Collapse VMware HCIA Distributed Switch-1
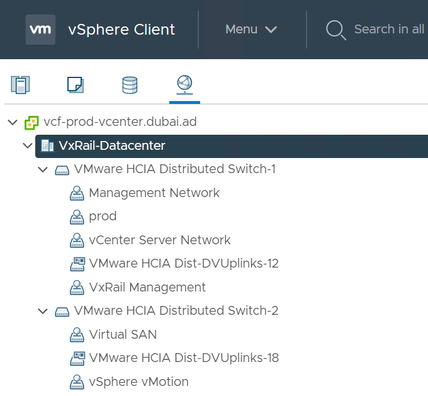Image resolution: width=428 pixels, height=396 pixels. tap(43, 169)
